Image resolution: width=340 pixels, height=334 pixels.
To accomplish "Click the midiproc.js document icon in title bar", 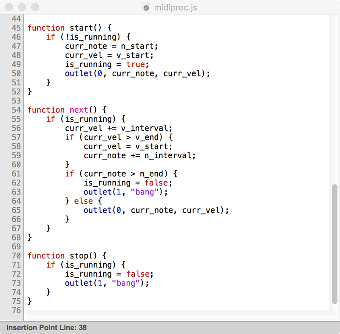I will (146, 7).
